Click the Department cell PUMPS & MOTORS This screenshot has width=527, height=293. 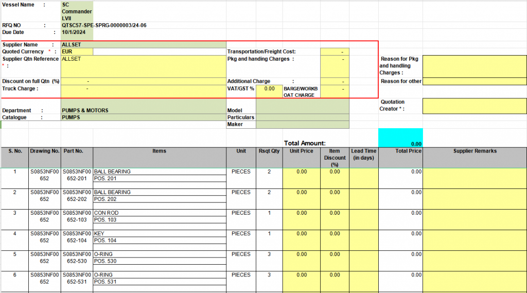coord(143,110)
